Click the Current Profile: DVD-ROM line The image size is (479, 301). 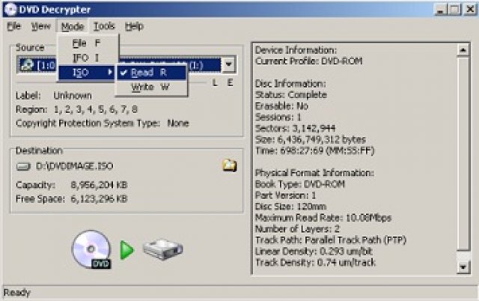pos(309,61)
